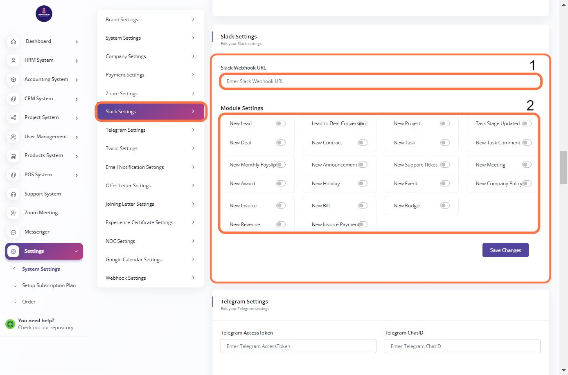
Task: Click the Accounting System box icon
Action: point(14,80)
